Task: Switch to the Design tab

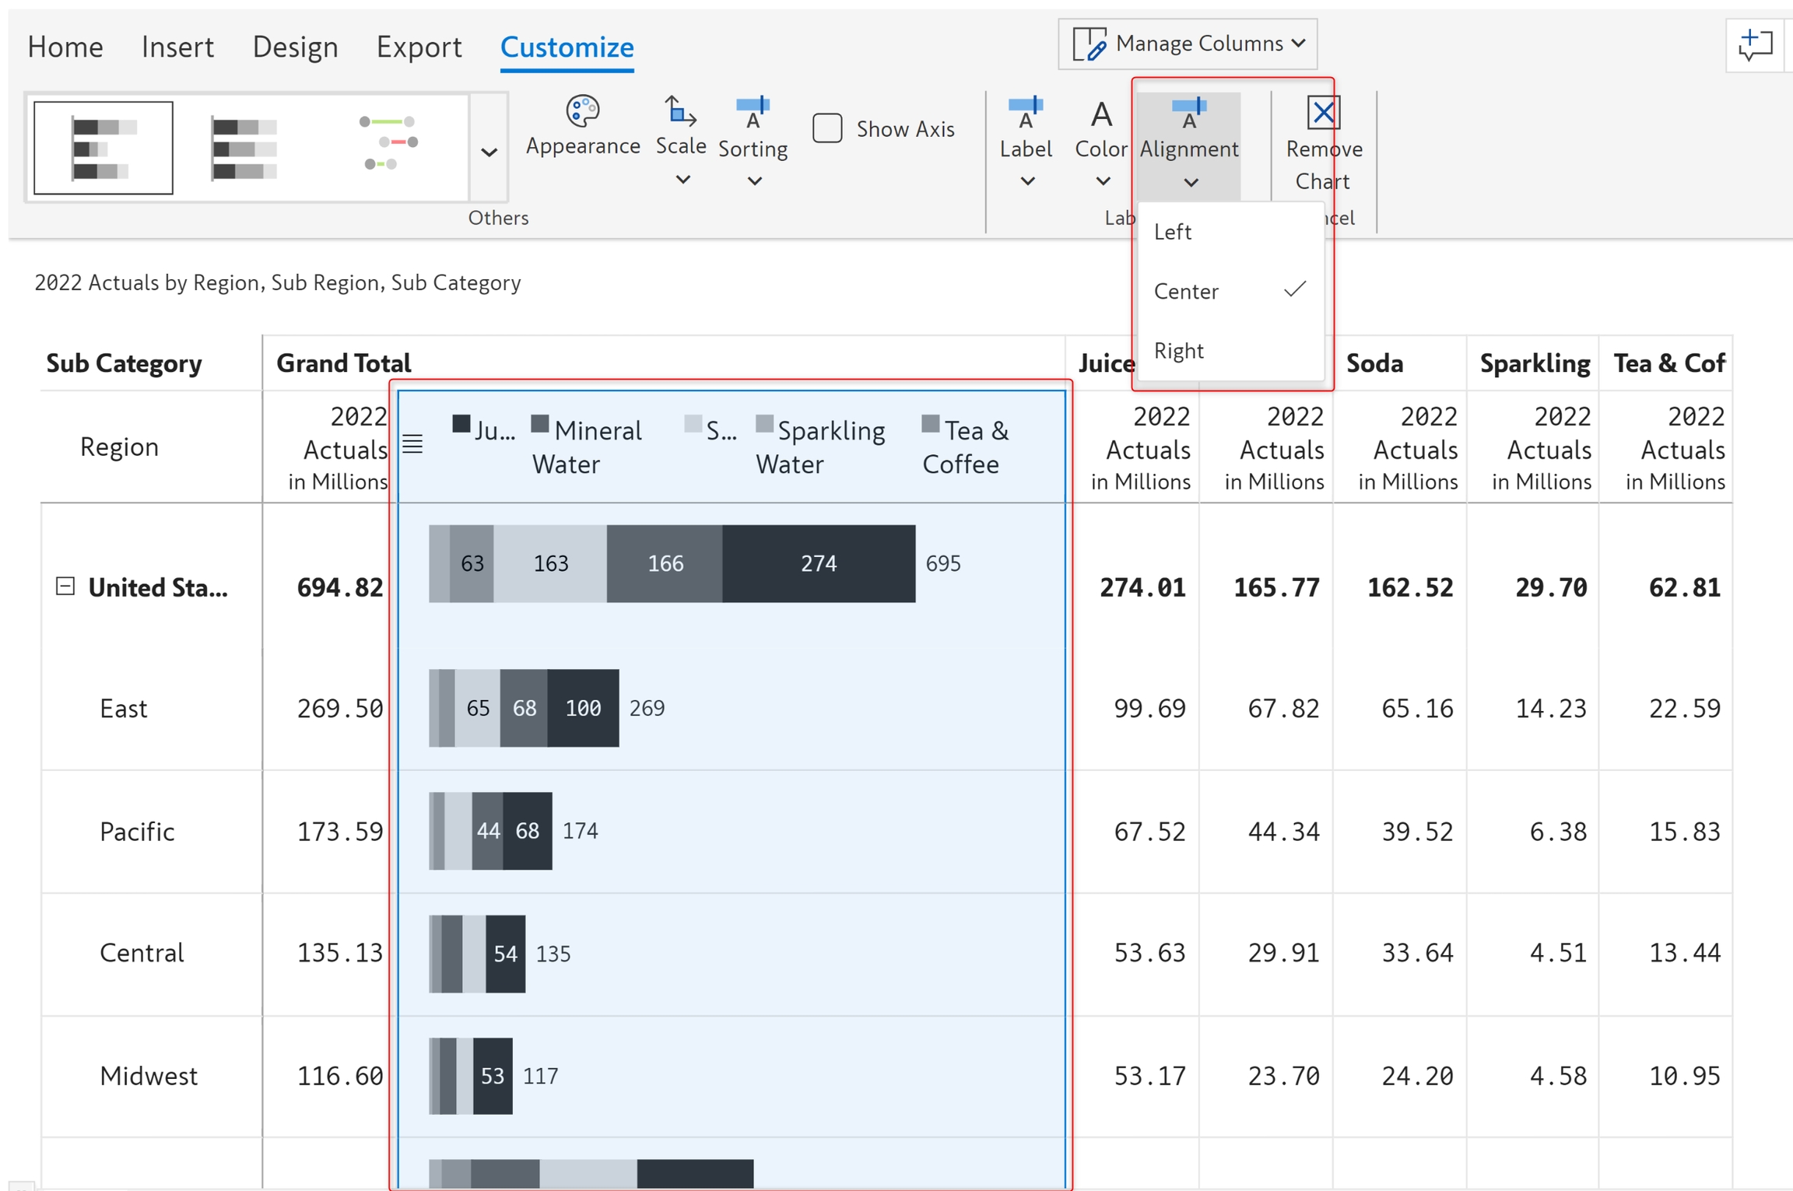Action: [x=295, y=47]
